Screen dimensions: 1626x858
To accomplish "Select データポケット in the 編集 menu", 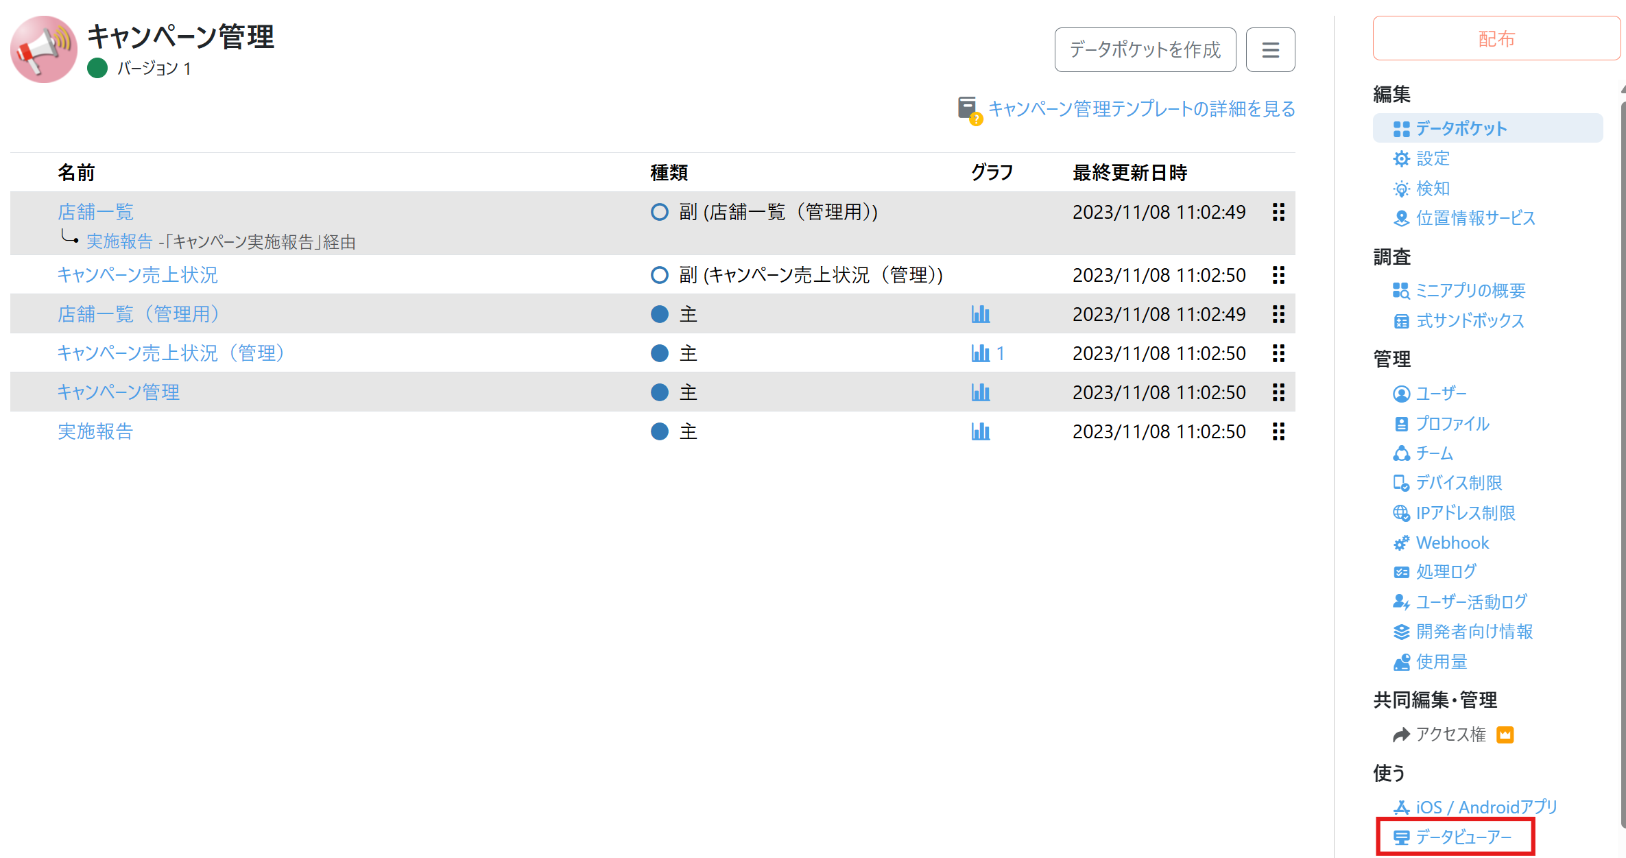I will point(1461,128).
